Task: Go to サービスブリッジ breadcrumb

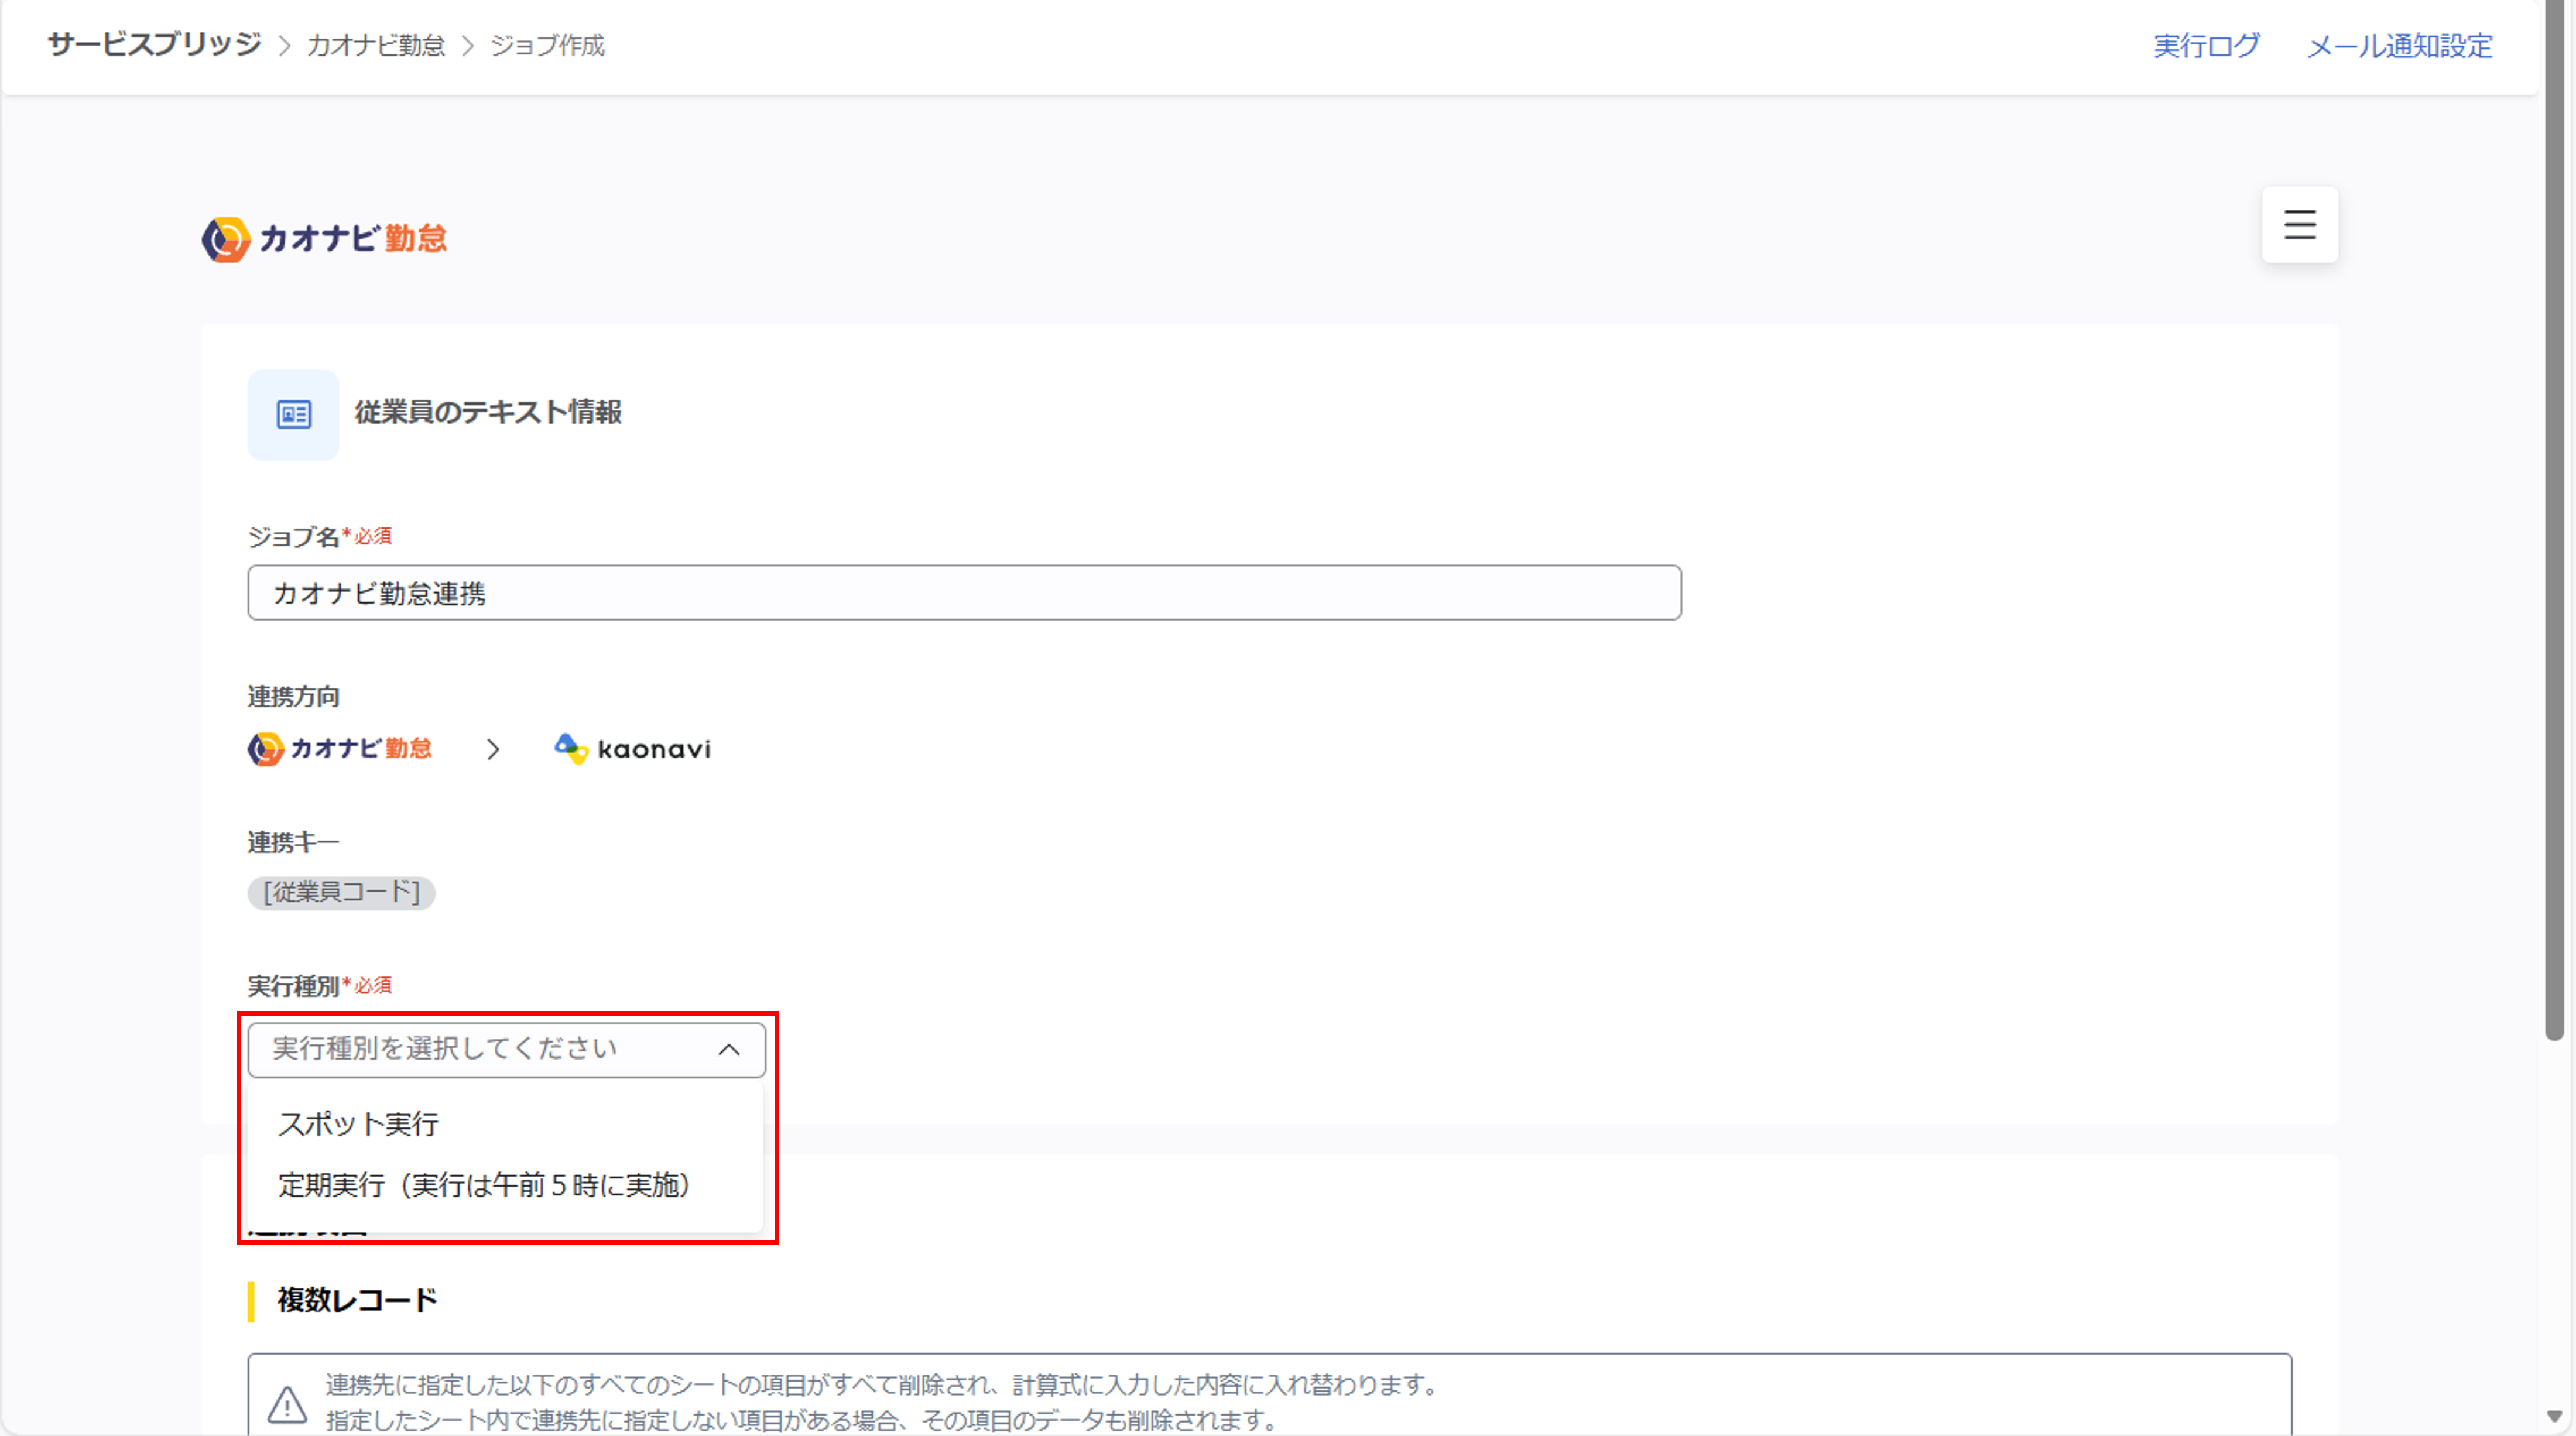Action: [154, 45]
